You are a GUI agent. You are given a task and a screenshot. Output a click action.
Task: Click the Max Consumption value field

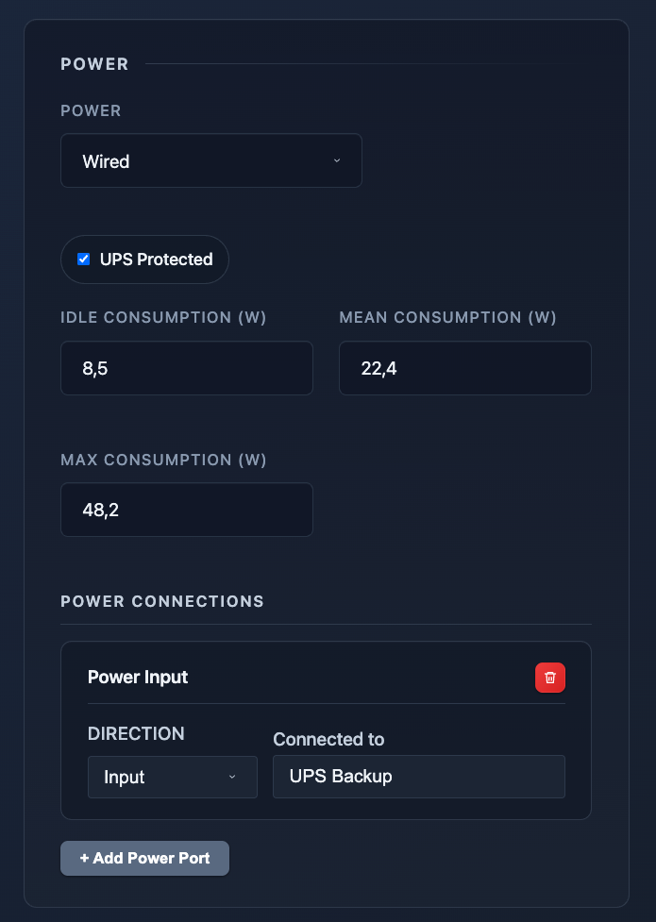[186, 510]
